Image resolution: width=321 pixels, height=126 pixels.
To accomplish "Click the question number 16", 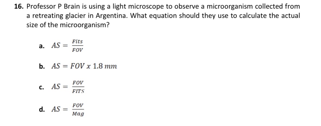I will tap(19, 7).
